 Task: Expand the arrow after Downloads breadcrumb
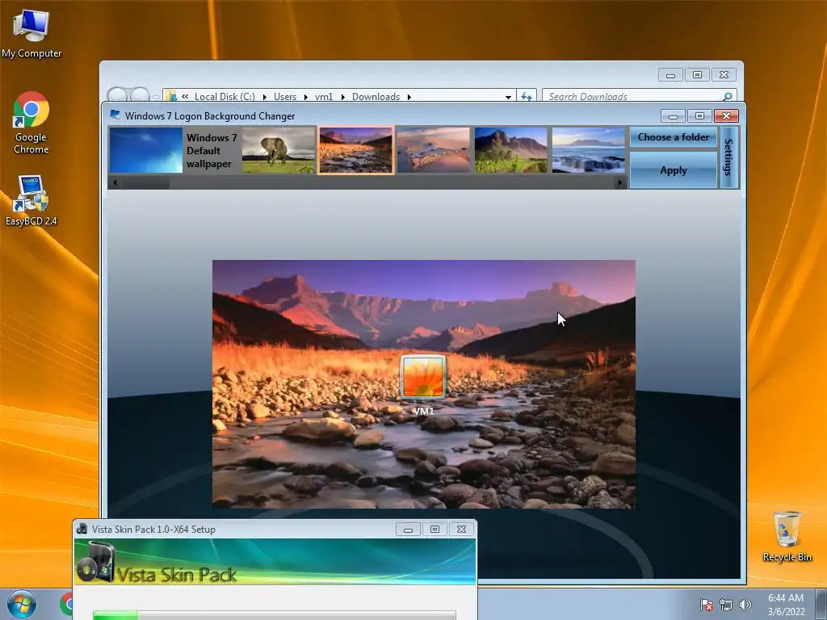click(409, 97)
